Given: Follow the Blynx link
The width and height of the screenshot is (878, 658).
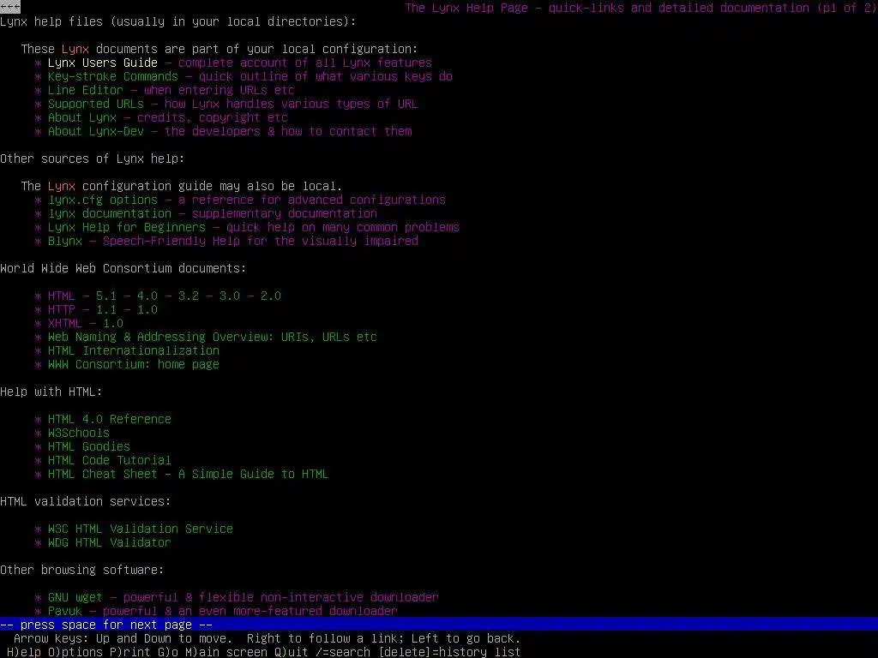Looking at the screenshot, I should point(65,241).
